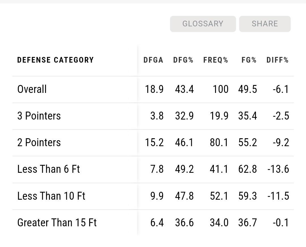
Task: Click the Less Than 6 Ft row
Action: [x=49, y=169]
